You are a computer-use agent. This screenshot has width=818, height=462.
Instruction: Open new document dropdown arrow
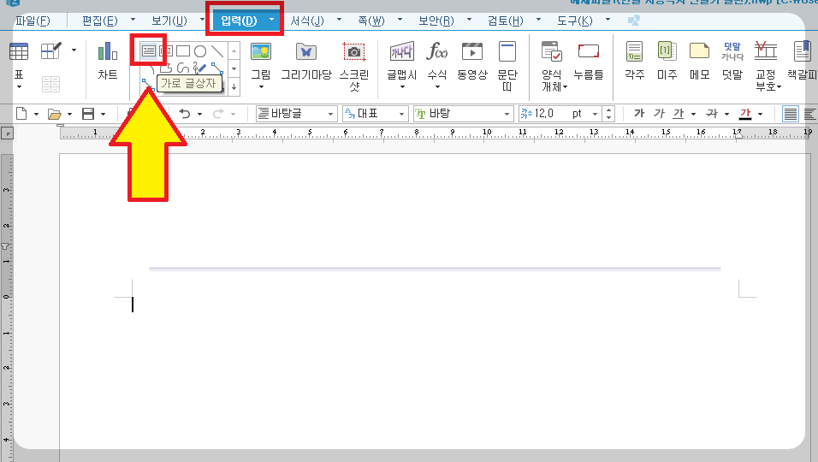36,114
